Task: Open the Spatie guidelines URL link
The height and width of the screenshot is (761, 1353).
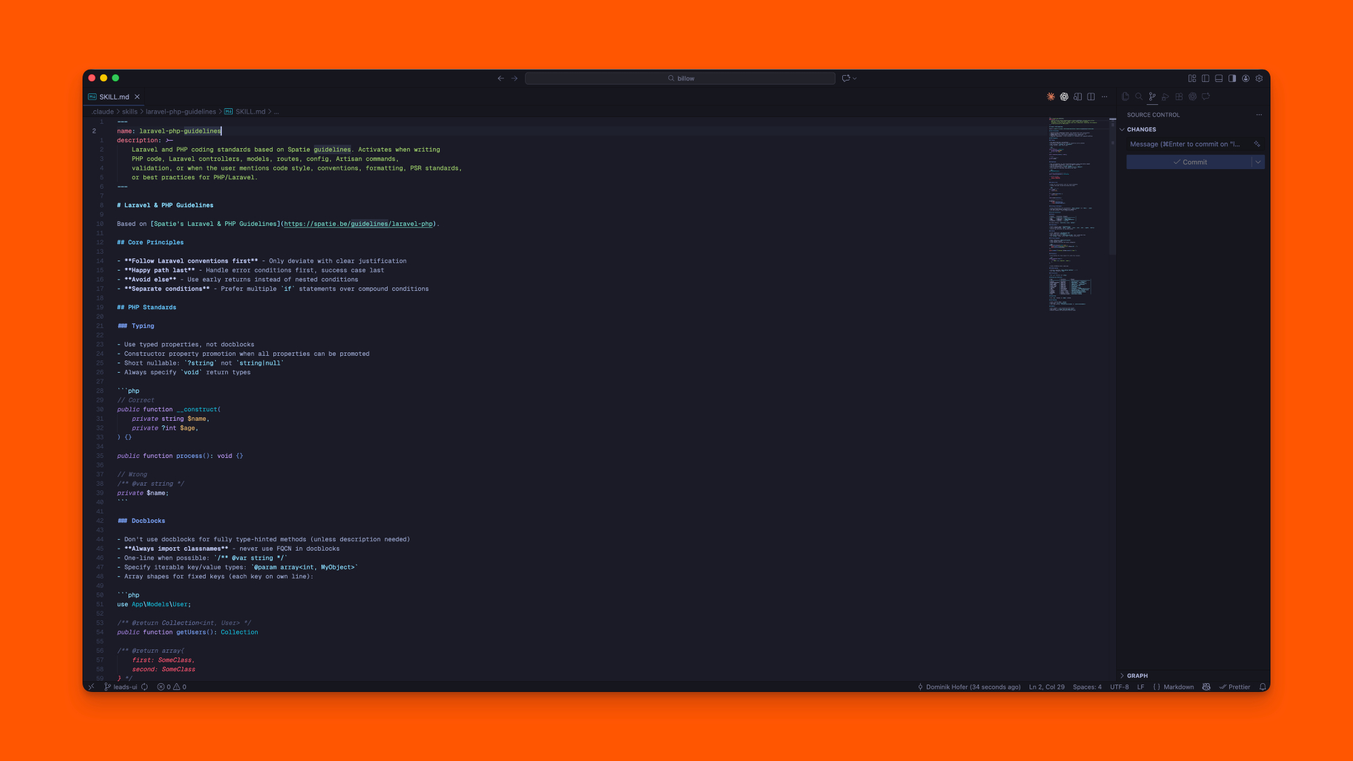Action: click(x=359, y=224)
